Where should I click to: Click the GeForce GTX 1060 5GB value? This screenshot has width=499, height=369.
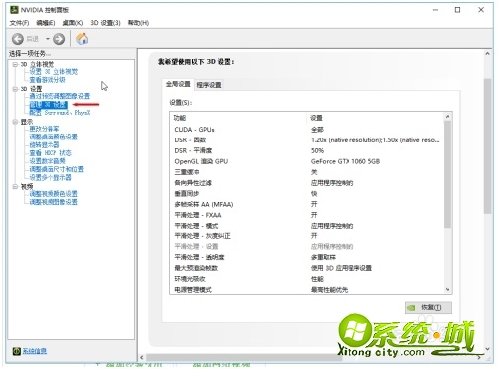(346, 161)
